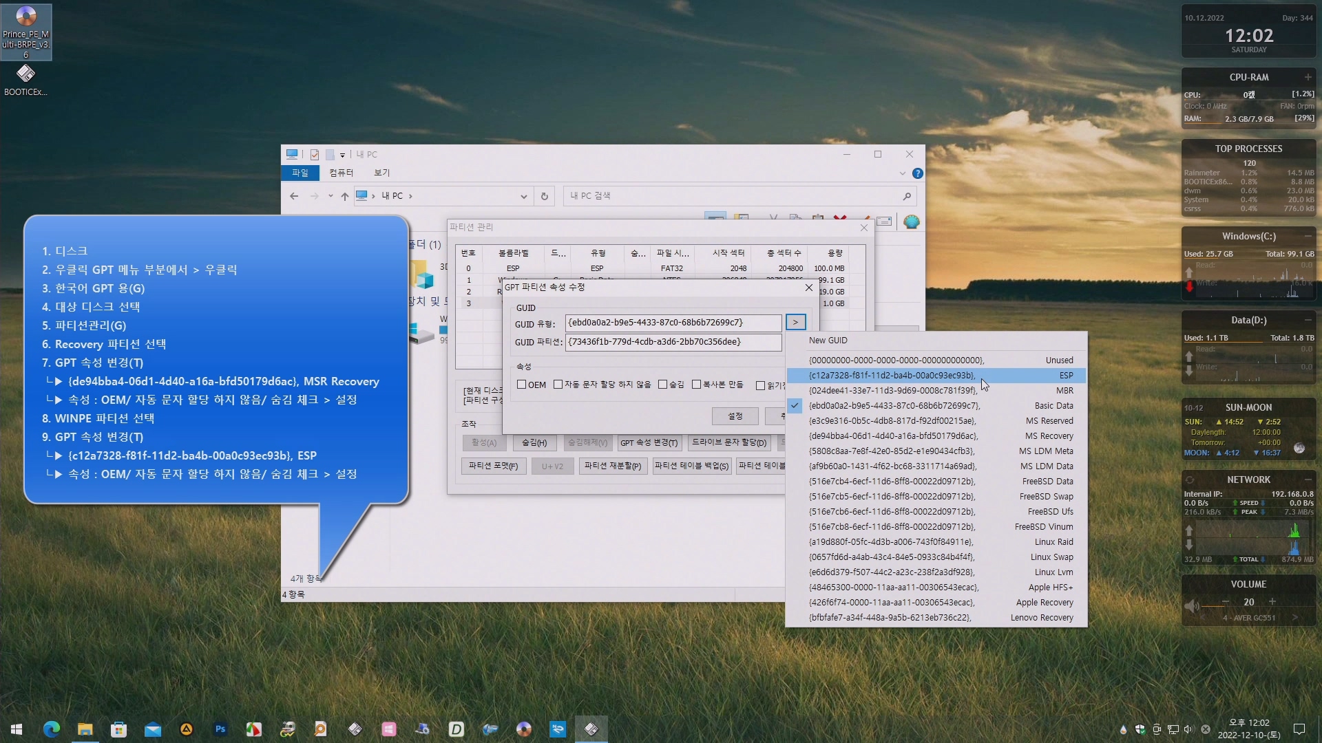The image size is (1322, 743).
Task: Open the blue N2 taskbar app
Action: pos(558,729)
